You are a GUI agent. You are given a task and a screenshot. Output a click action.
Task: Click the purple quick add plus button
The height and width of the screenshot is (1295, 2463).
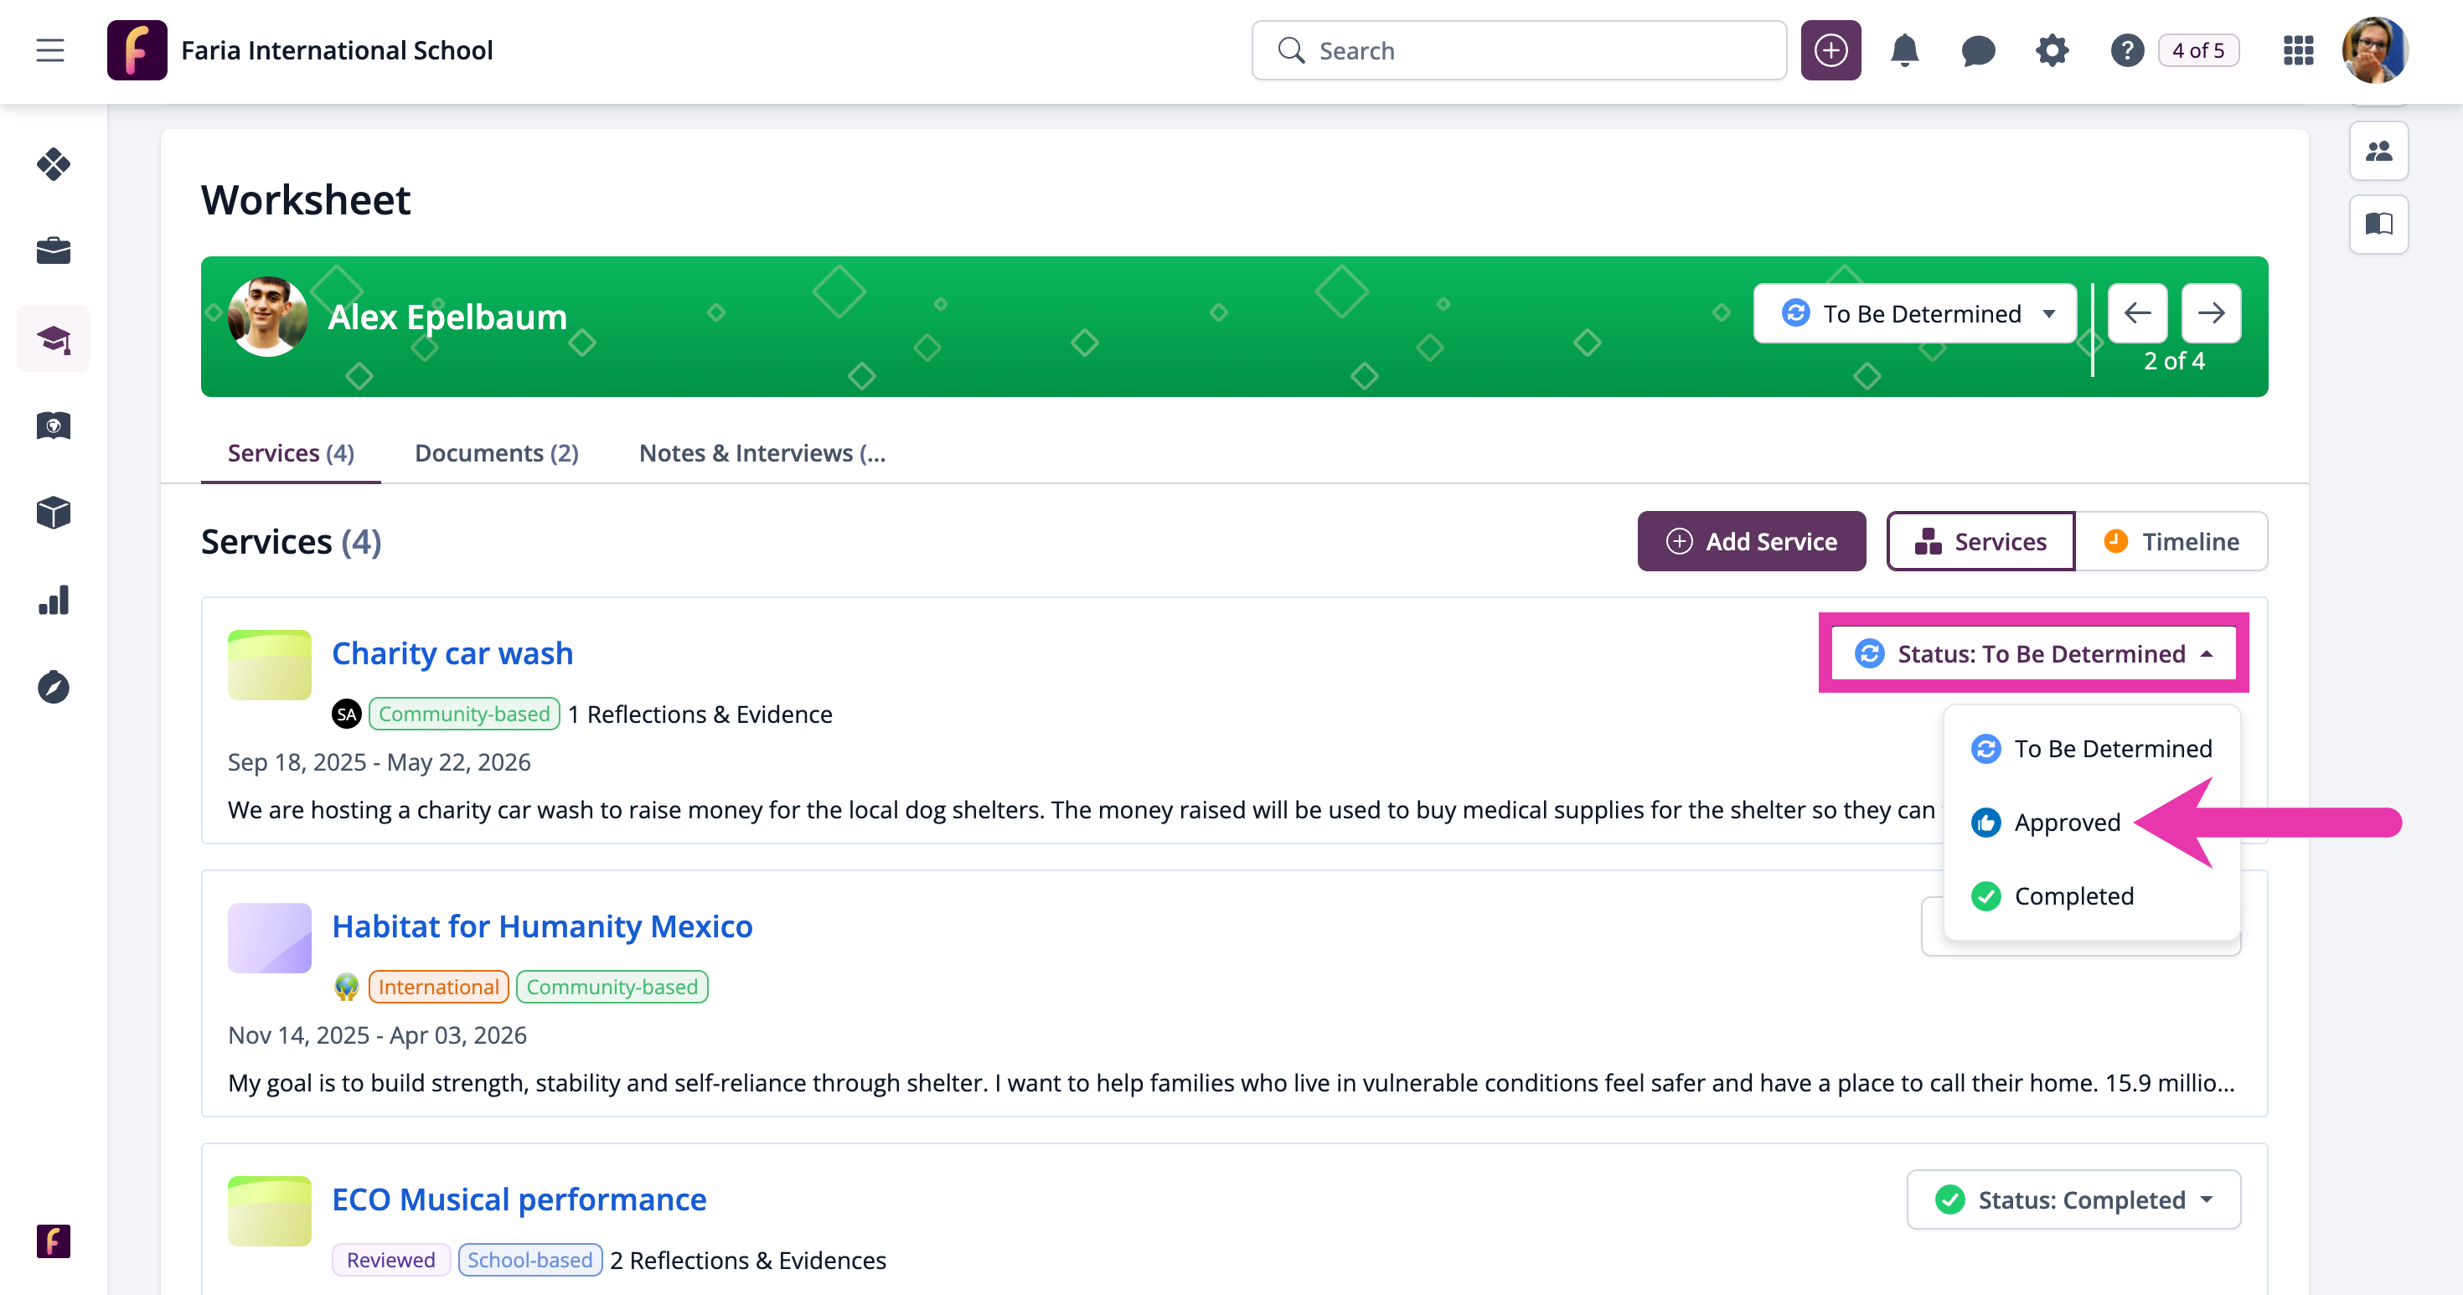click(x=1830, y=49)
